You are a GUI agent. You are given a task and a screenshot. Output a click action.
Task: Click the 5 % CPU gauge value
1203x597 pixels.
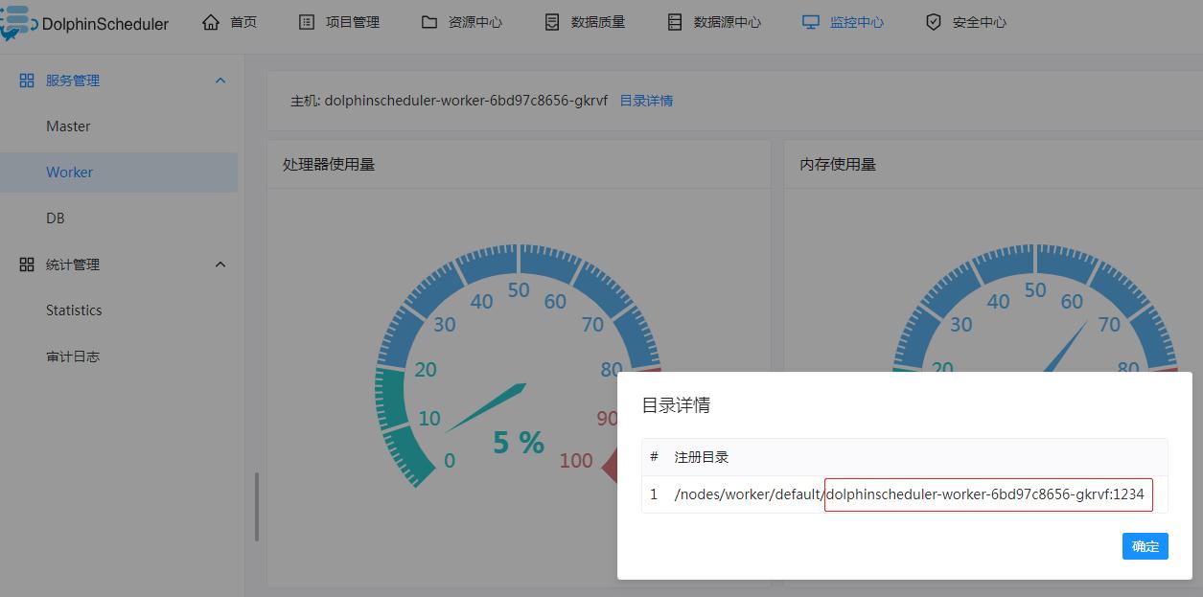519,443
